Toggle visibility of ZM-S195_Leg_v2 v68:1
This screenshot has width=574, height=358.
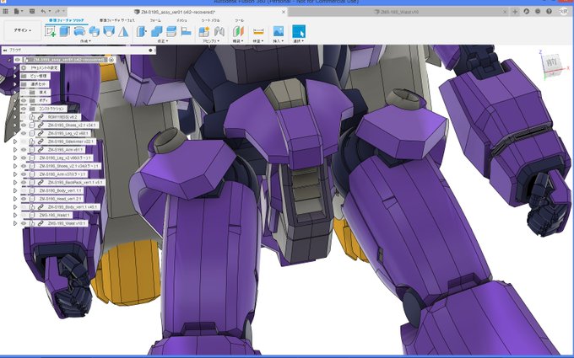[x=24, y=133]
